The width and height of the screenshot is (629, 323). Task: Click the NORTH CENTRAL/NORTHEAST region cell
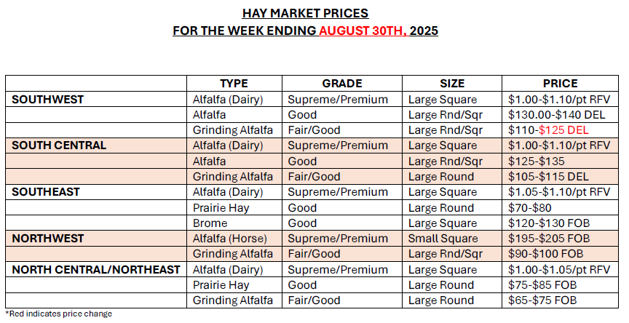point(95,270)
